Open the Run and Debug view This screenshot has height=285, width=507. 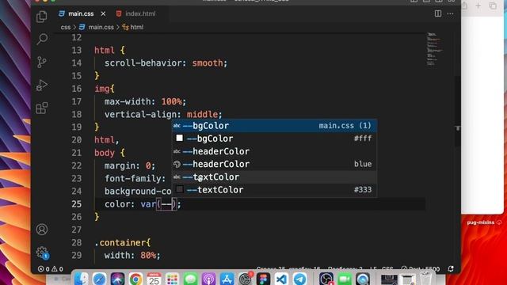[x=42, y=85]
